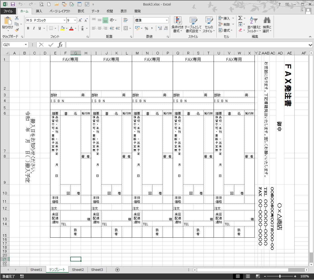Click the AutoSum sigma icon
Screen dimensions: 314x280
[x=240, y=18]
